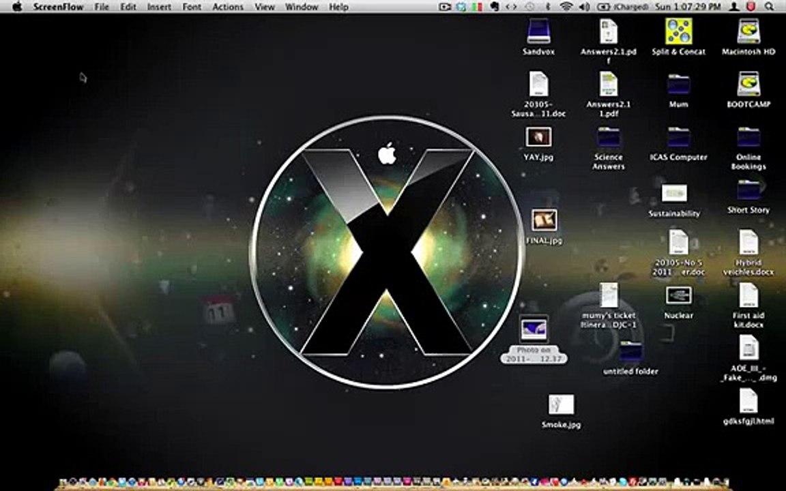Open the Actions menu
The image size is (786, 491).
[228, 7]
